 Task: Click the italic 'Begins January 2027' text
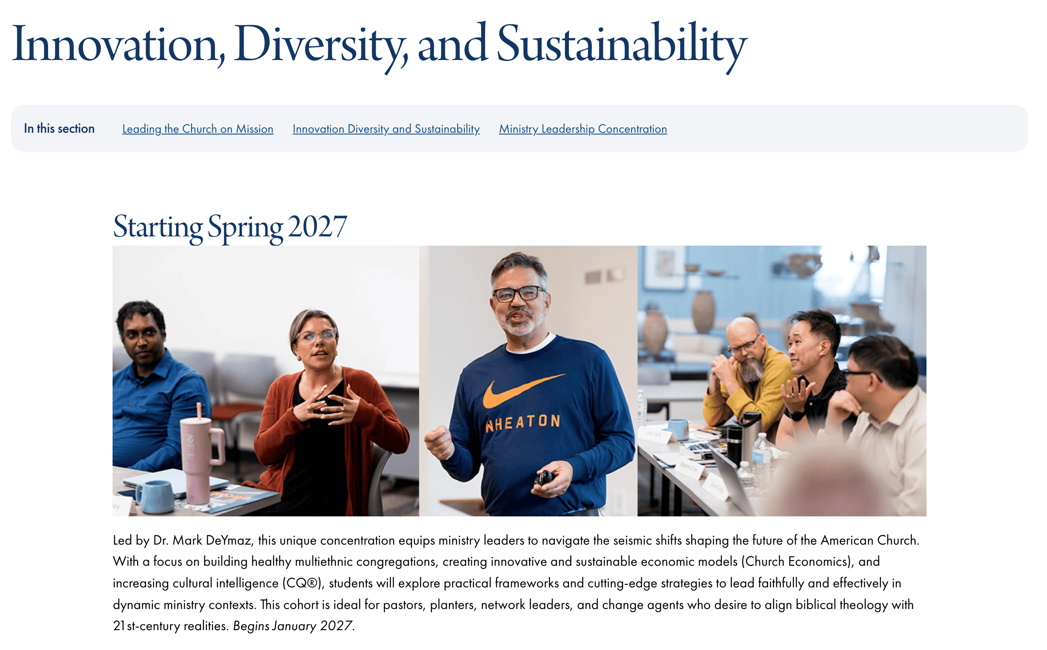pyautogui.click(x=294, y=626)
